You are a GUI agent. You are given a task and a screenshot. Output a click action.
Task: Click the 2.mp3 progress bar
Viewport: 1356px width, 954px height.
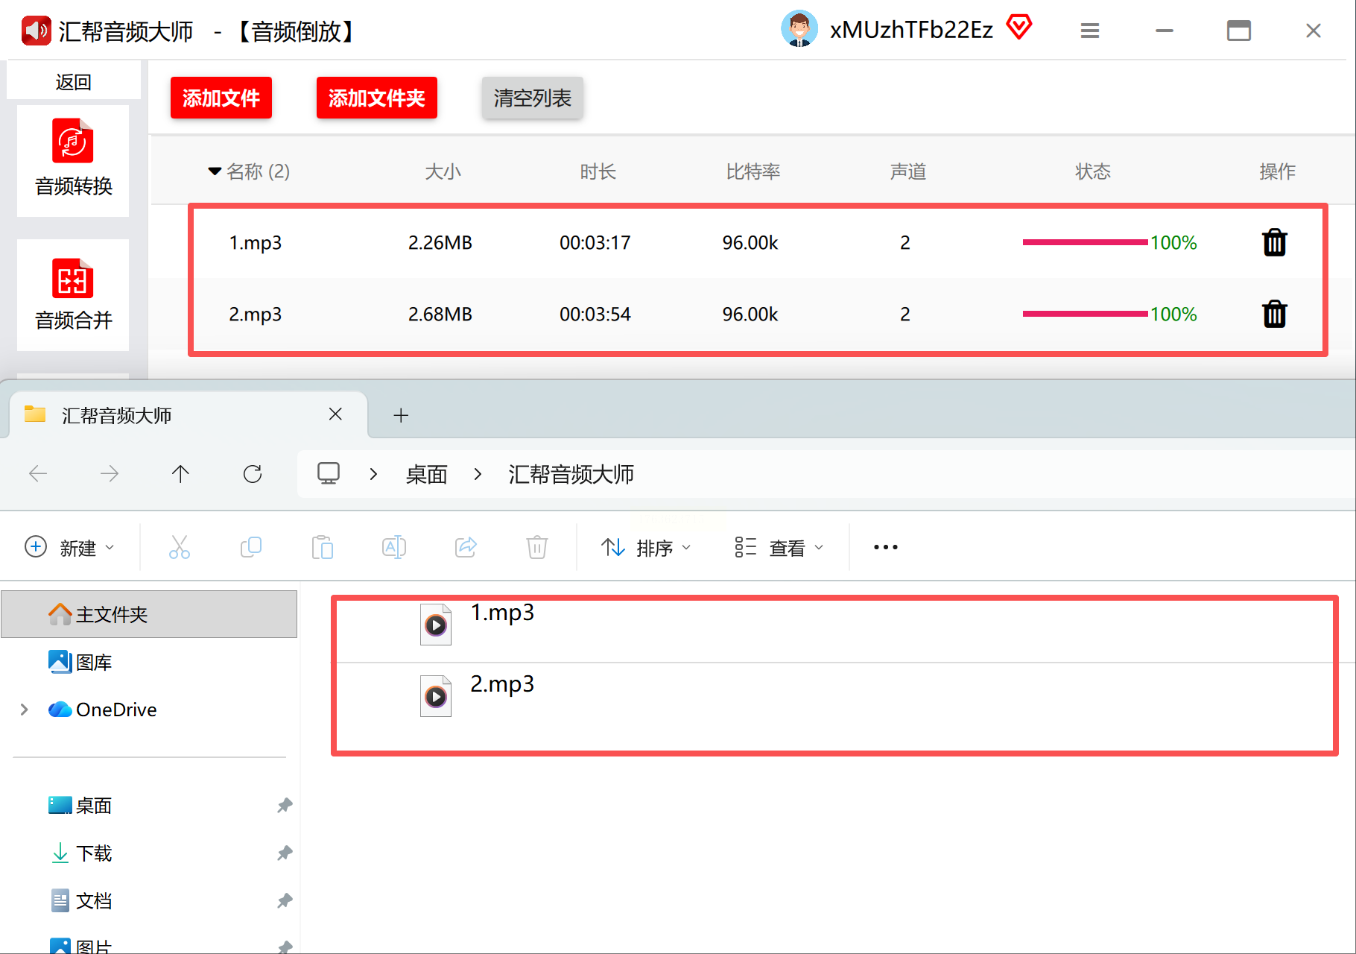(1085, 314)
